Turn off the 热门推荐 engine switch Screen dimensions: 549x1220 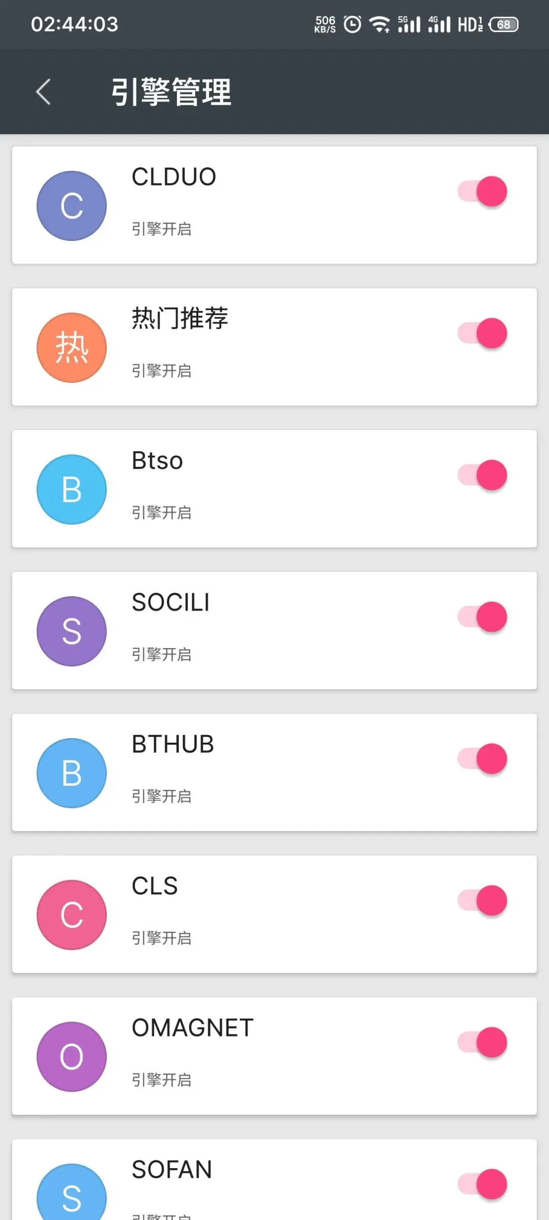(x=482, y=333)
